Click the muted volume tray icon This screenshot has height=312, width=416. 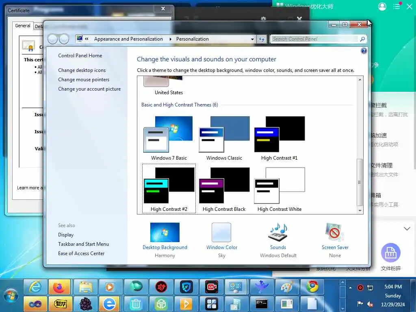coord(370,304)
